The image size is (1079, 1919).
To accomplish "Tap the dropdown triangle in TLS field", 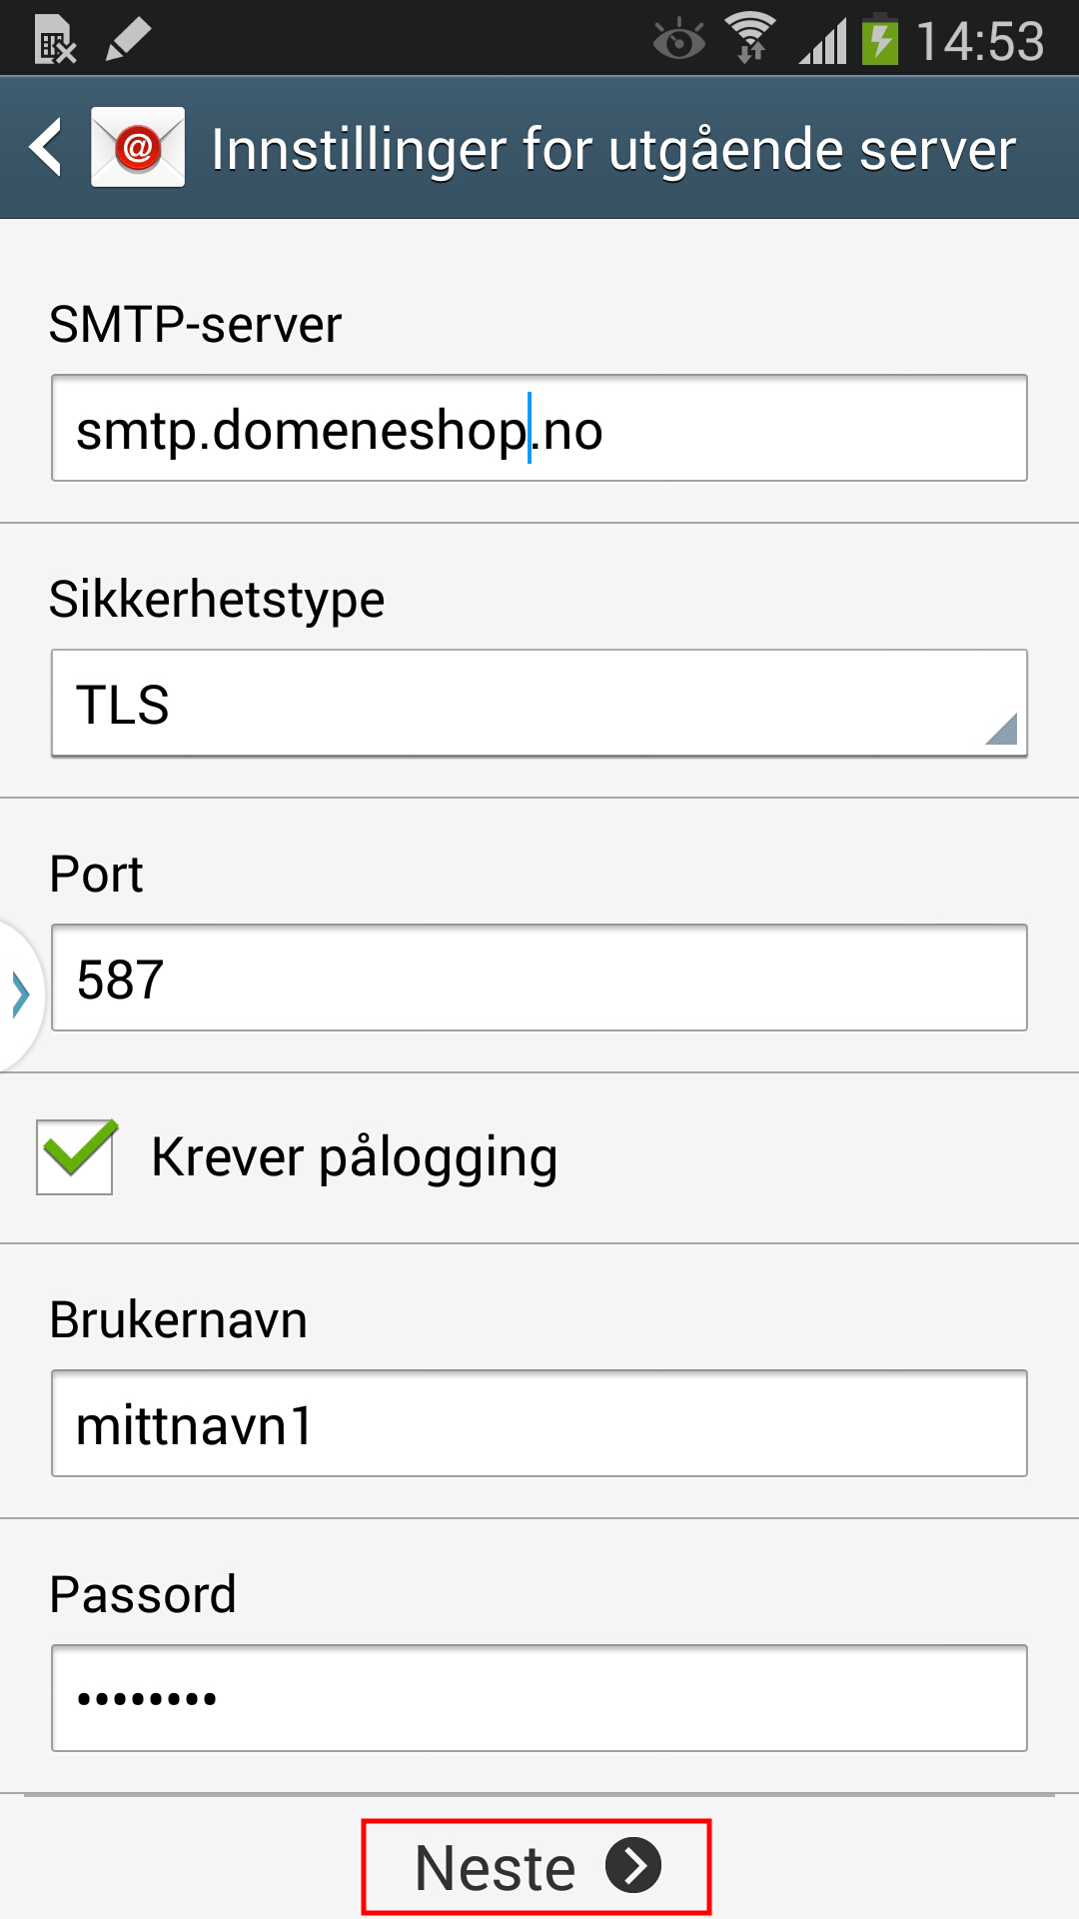I will 1001,729.
